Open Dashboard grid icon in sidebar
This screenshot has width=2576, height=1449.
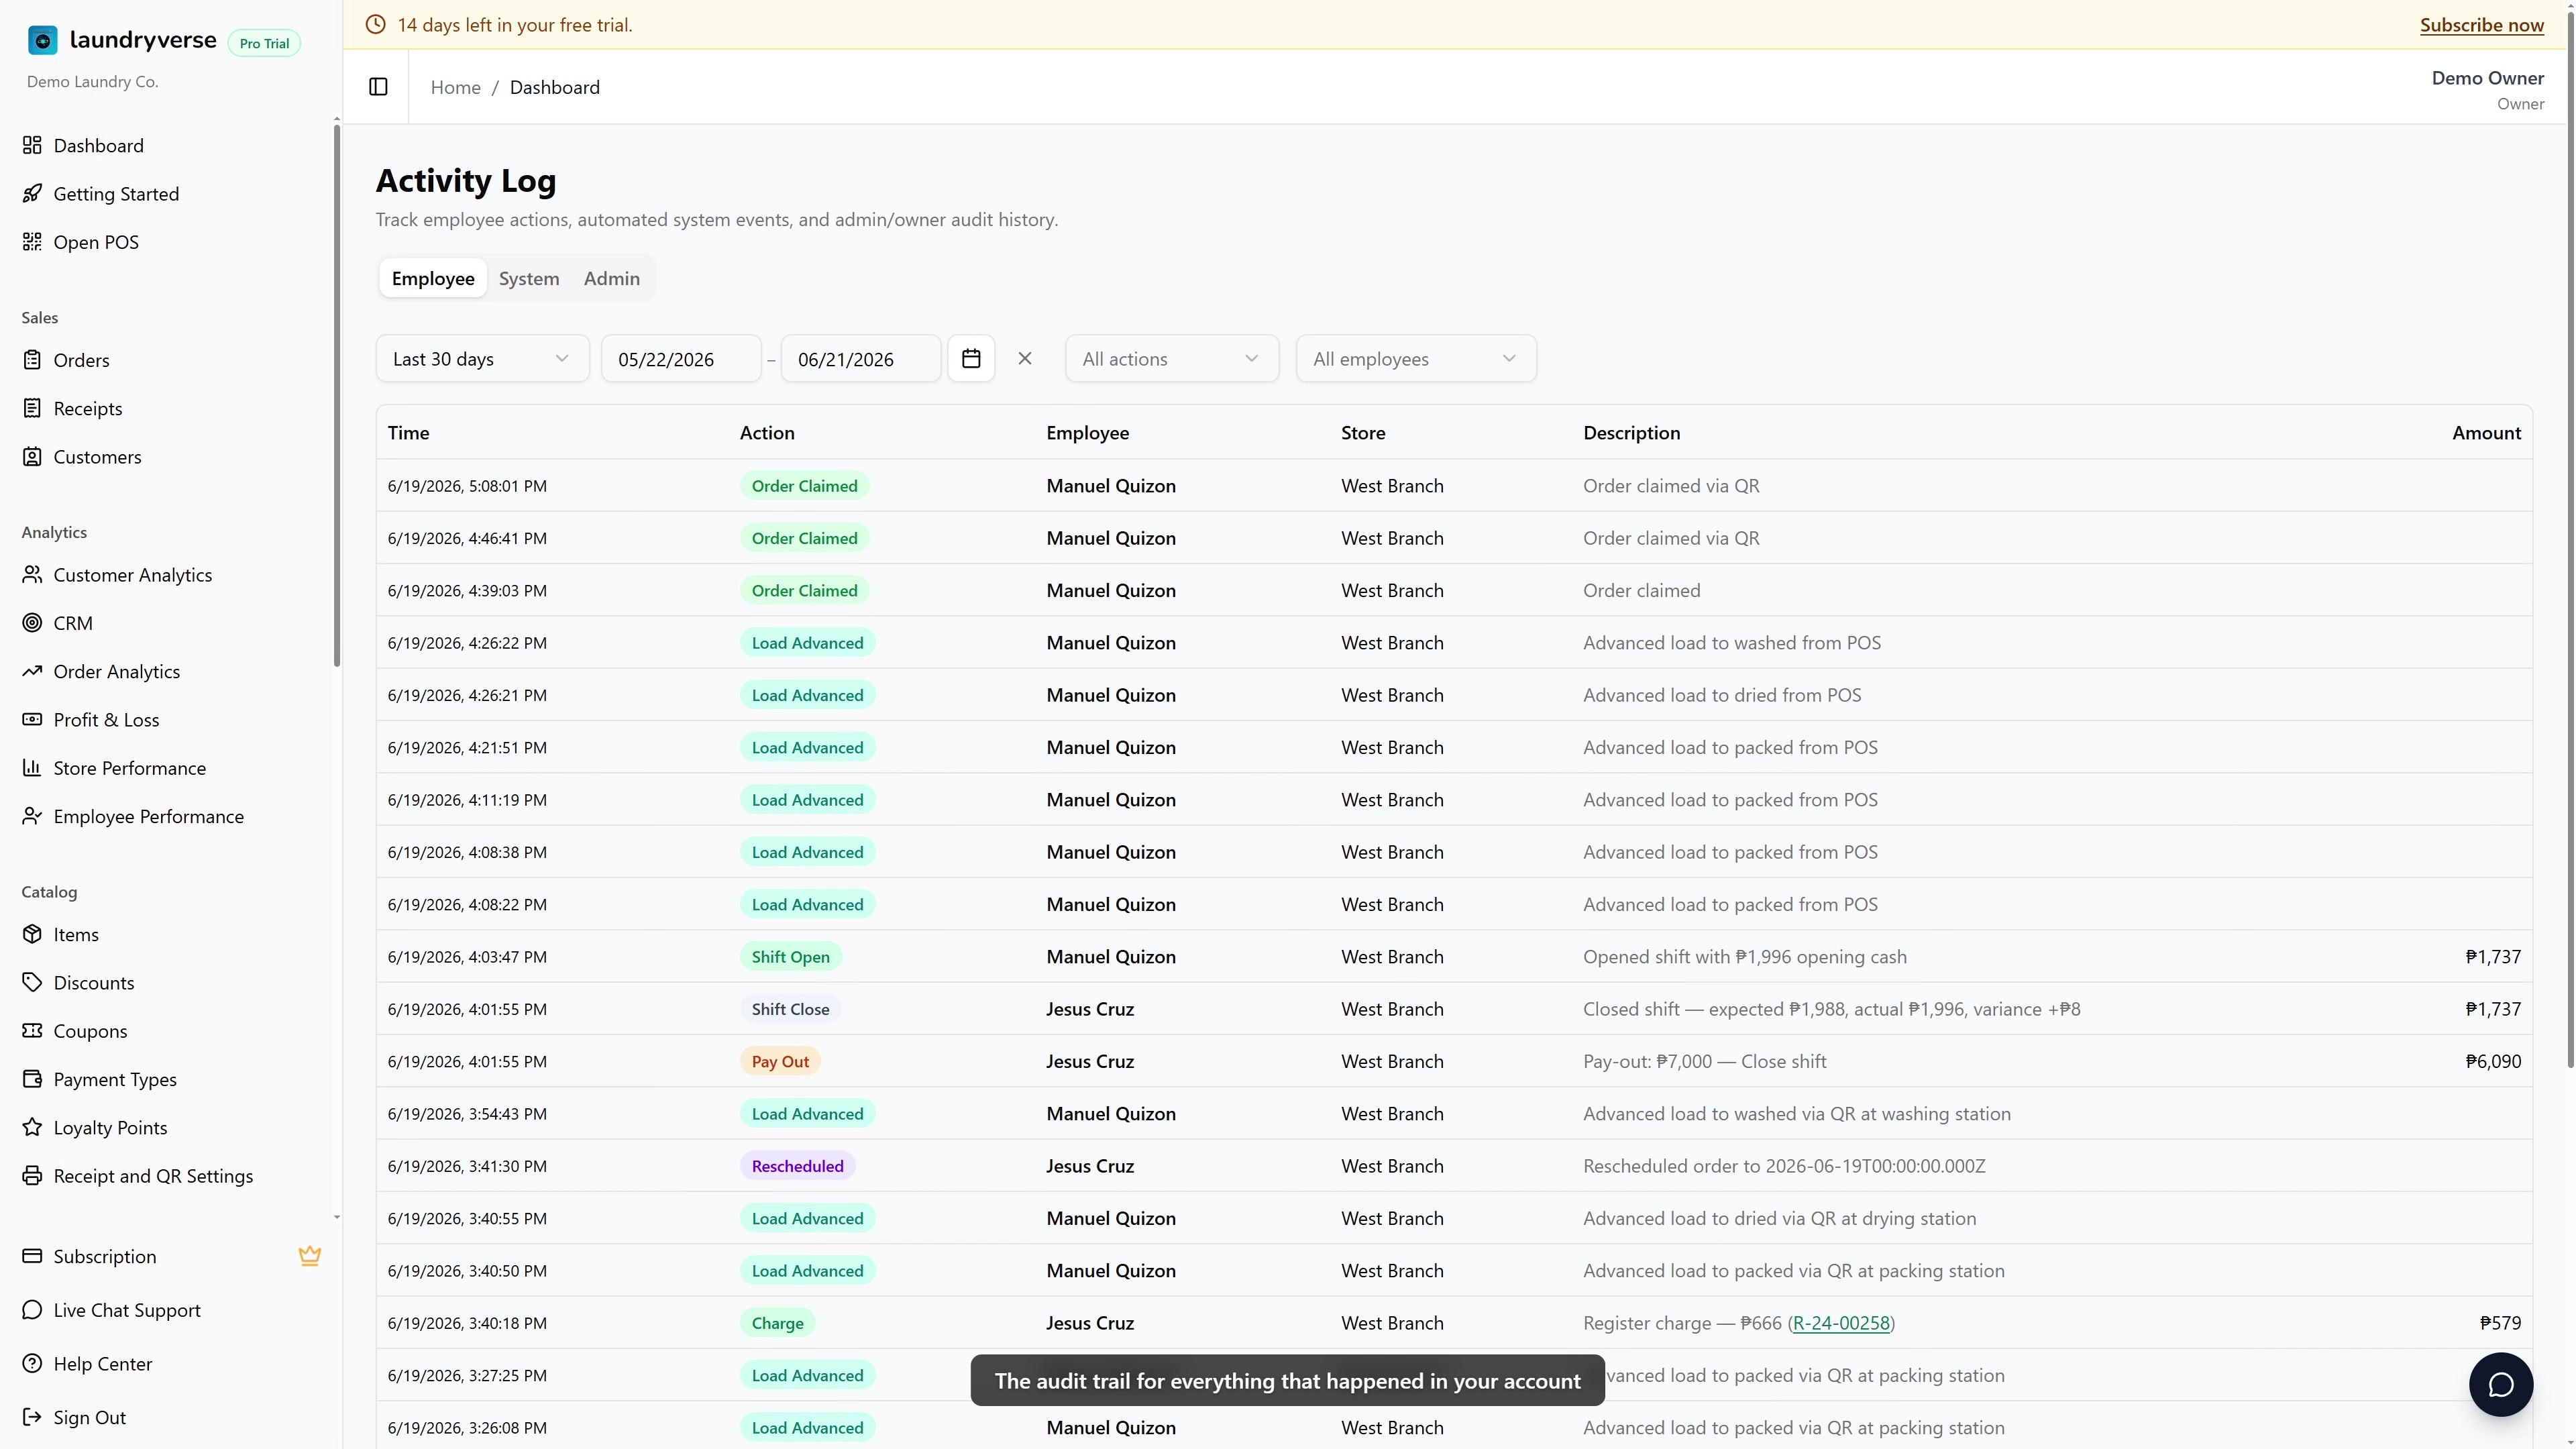pyautogui.click(x=32, y=145)
